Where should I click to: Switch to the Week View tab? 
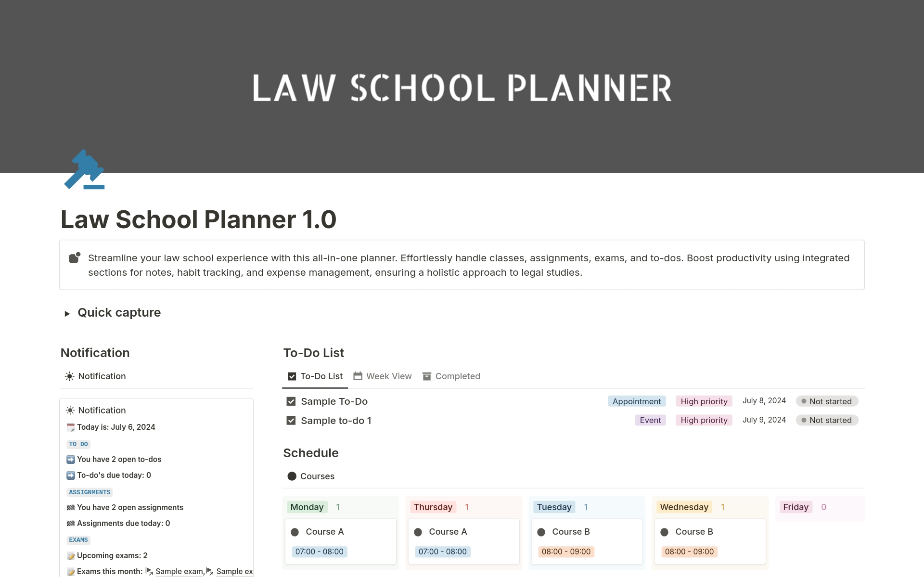coord(388,376)
